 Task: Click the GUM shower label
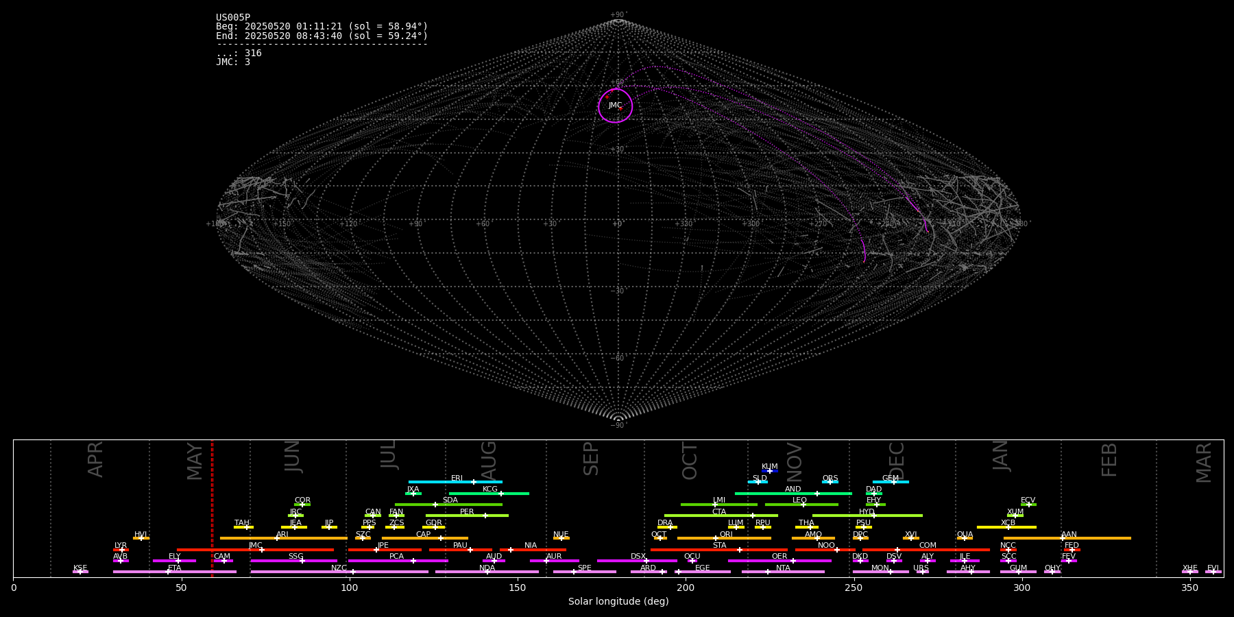click(x=1018, y=568)
